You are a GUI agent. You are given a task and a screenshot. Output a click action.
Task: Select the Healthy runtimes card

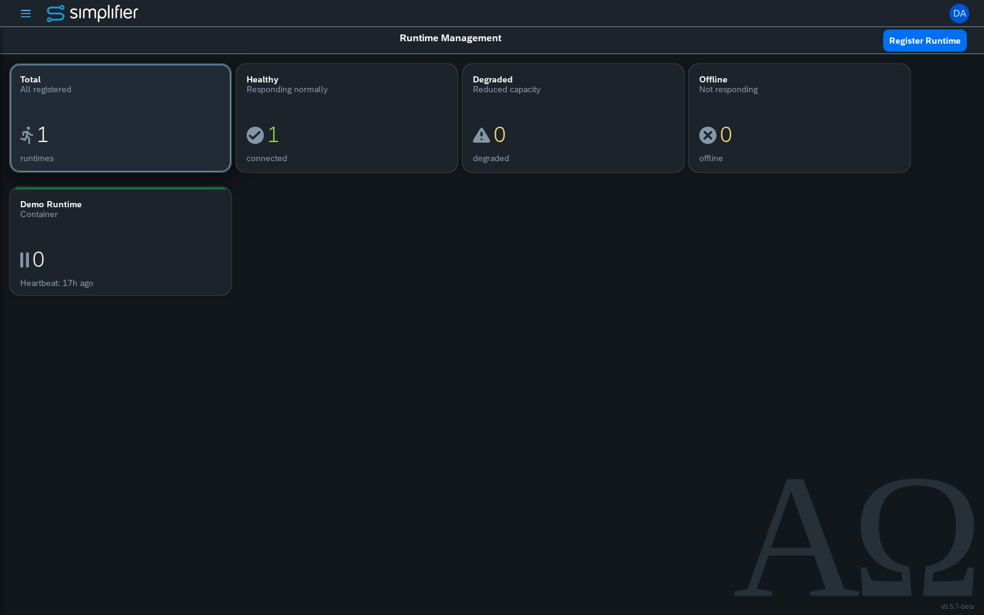click(347, 118)
